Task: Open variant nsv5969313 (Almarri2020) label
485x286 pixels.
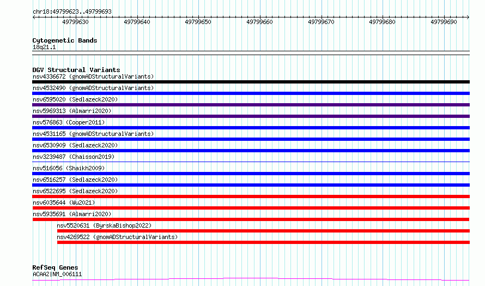Action: [x=72, y=111]
